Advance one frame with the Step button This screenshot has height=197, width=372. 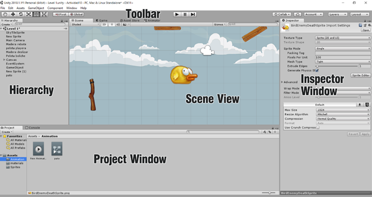tap(193, 15)
